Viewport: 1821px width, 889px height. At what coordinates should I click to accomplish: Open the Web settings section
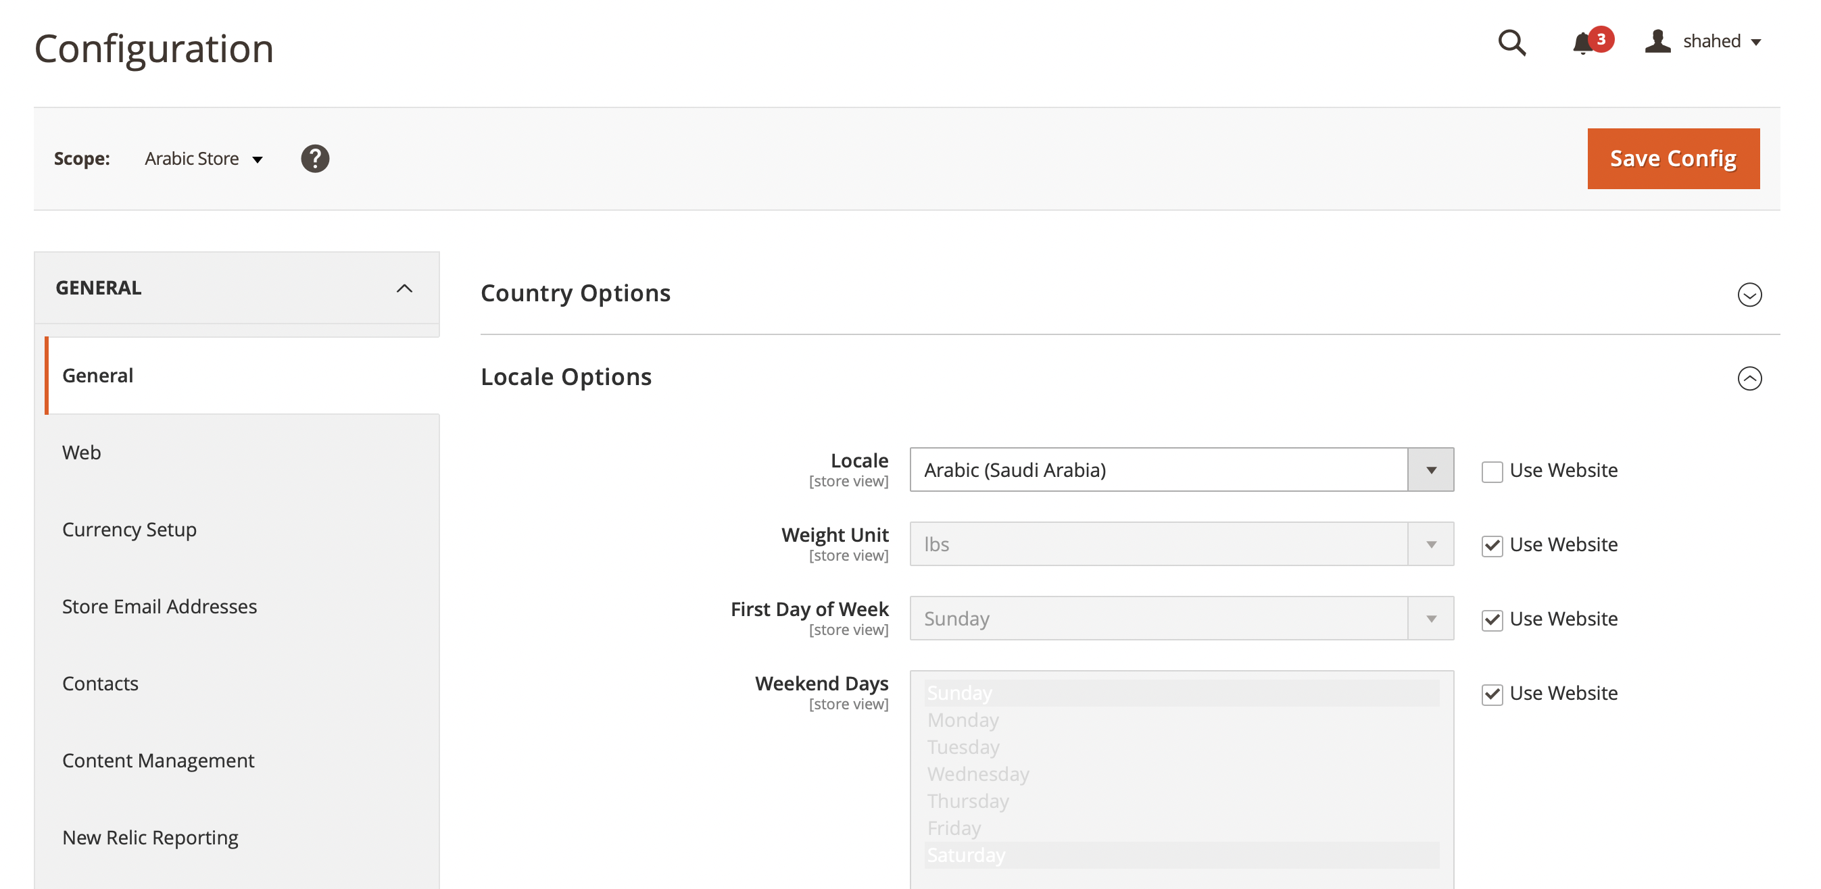pos(81,453)
